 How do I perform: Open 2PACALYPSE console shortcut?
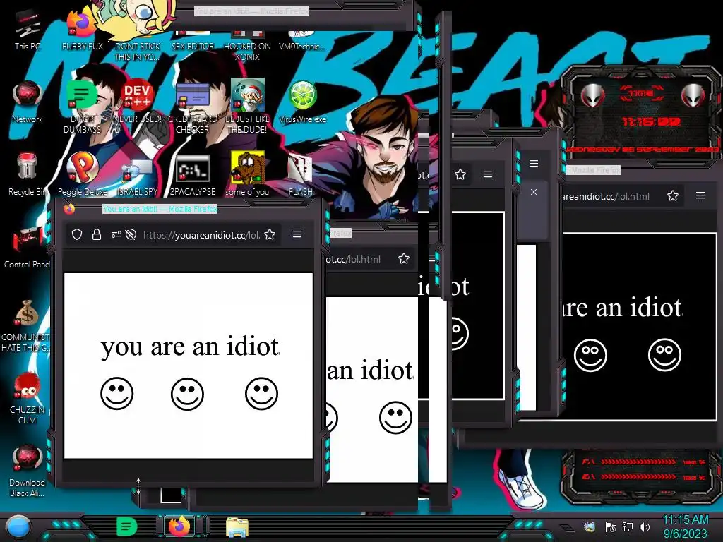tap(193, 174)
